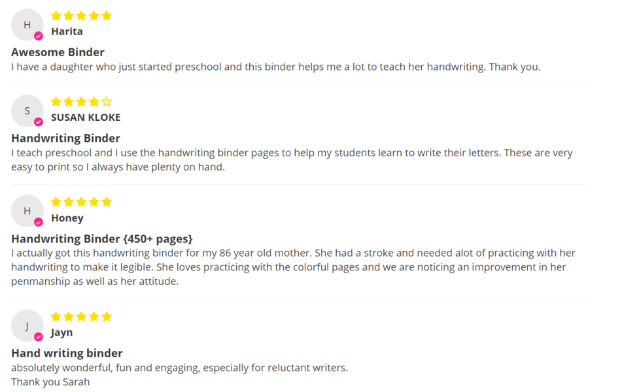Click Honey's avatar circle with letter H
Screen dimensions: 622x392
tap(27, 211)
